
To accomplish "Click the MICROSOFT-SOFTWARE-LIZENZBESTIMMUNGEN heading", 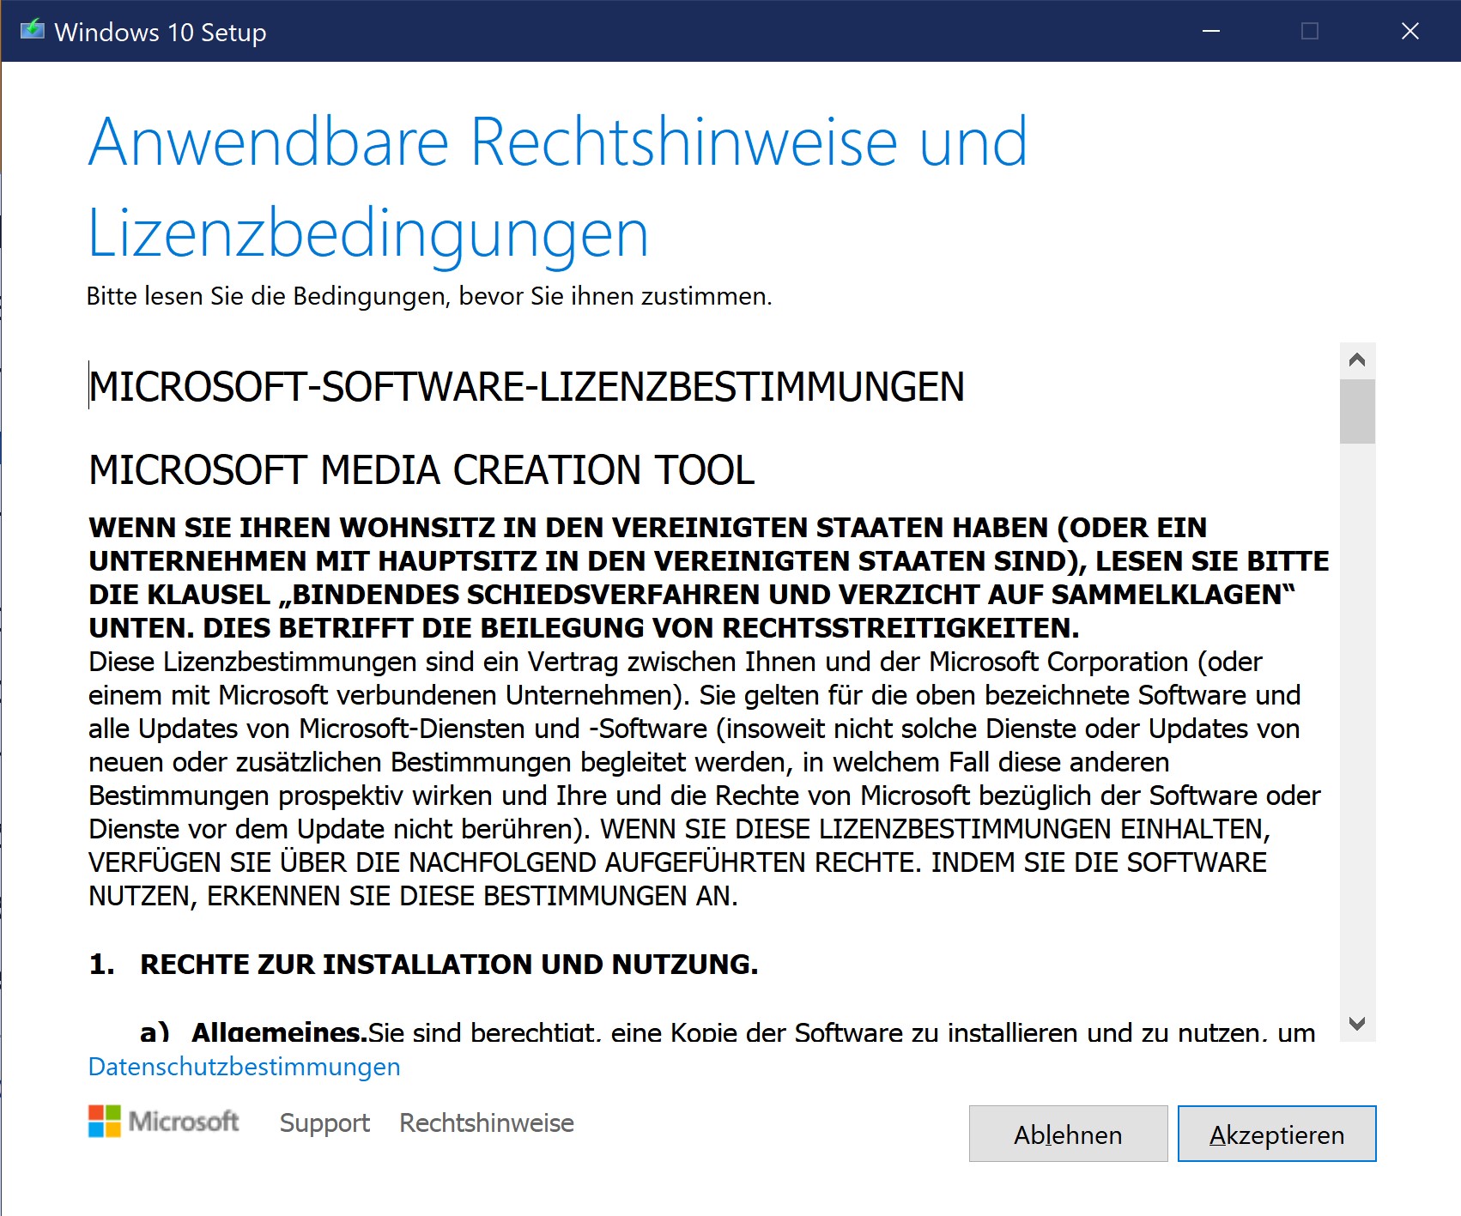I will click(x=527, y=386).
